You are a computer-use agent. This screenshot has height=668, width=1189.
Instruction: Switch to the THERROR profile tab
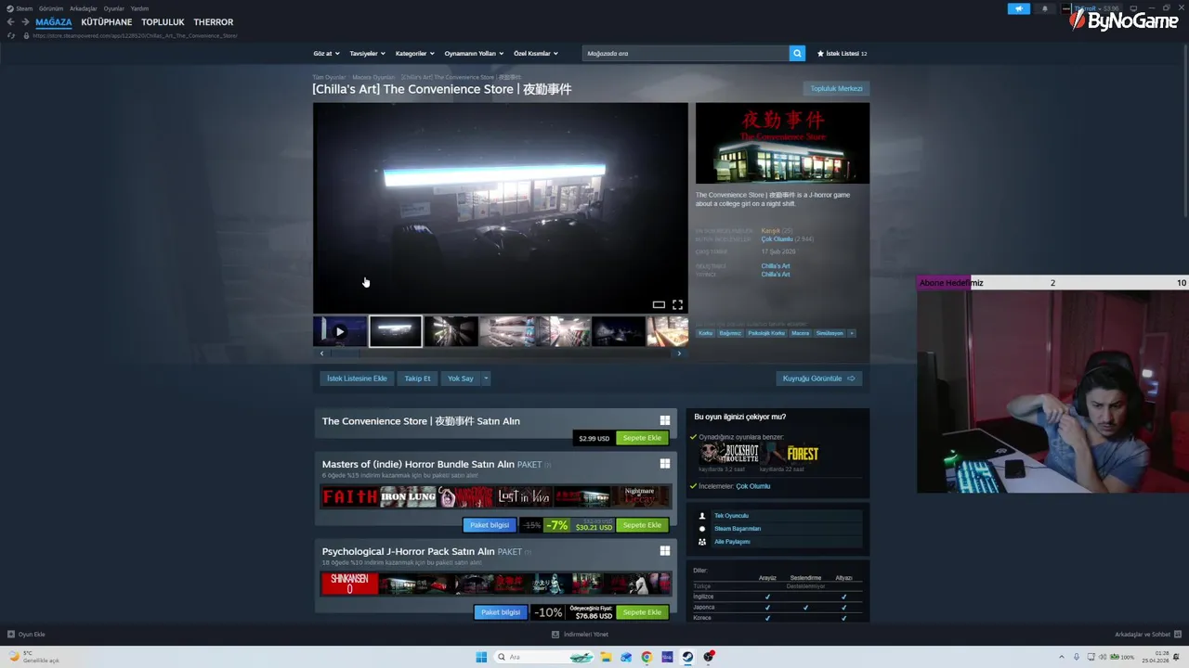(214, 22)
